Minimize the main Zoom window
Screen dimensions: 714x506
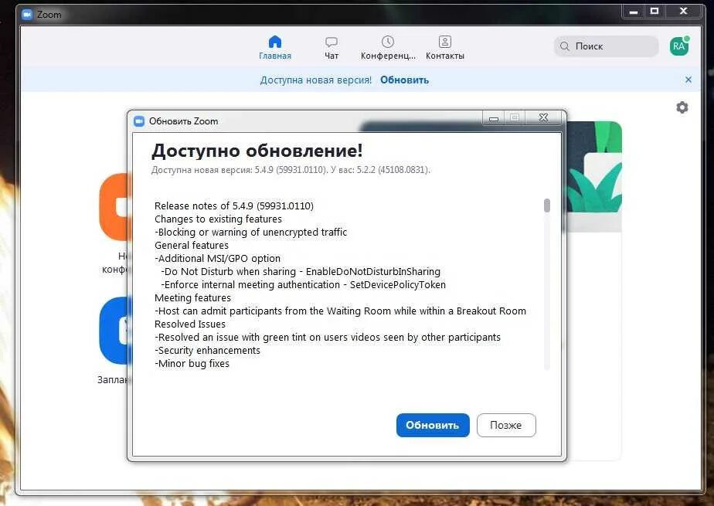634,12
